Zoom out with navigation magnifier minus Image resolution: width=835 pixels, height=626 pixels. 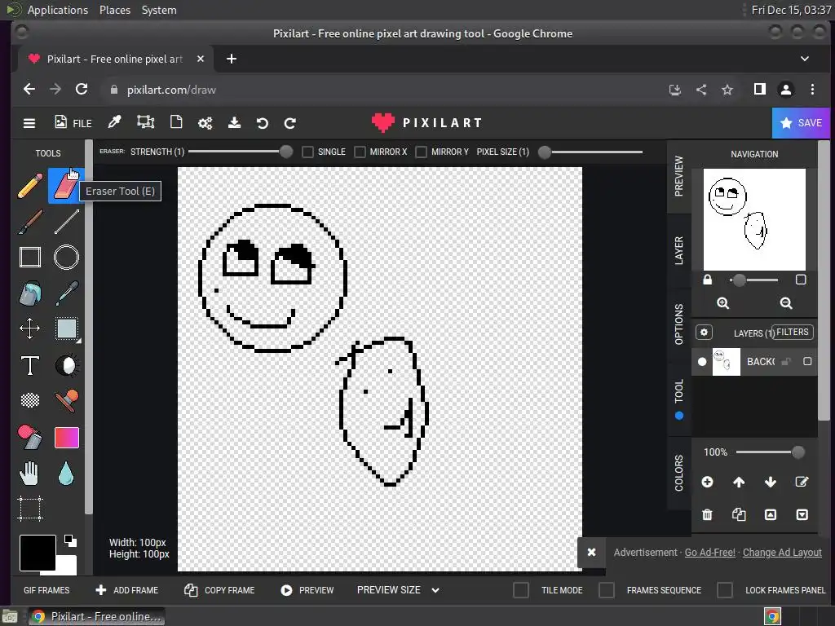786,303
